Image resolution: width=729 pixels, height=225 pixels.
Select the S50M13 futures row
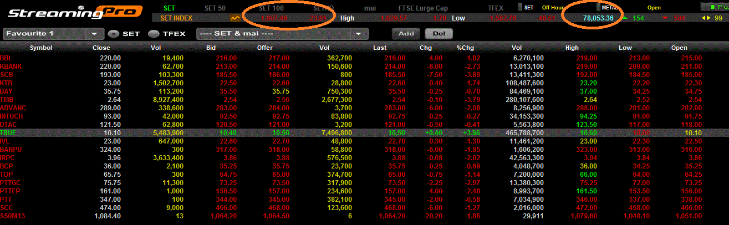click(364, 216)
